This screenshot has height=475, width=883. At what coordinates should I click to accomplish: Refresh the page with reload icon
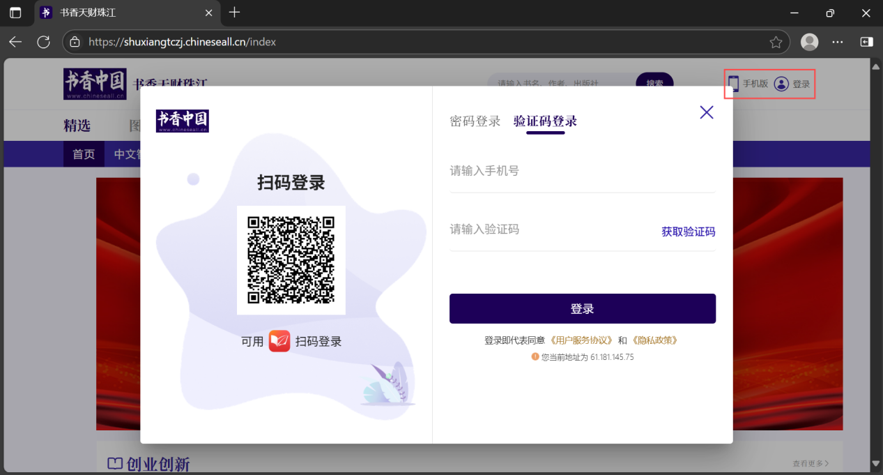click(43, 42)
